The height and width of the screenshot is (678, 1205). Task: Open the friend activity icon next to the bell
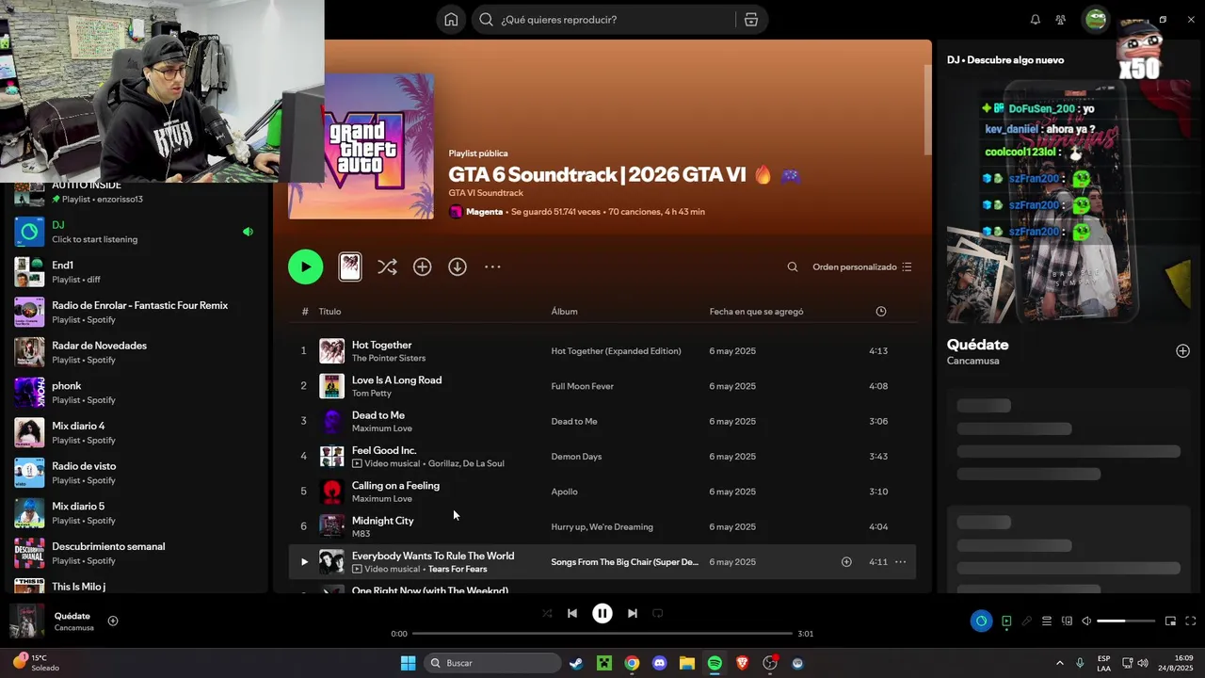coord(1061,20)
